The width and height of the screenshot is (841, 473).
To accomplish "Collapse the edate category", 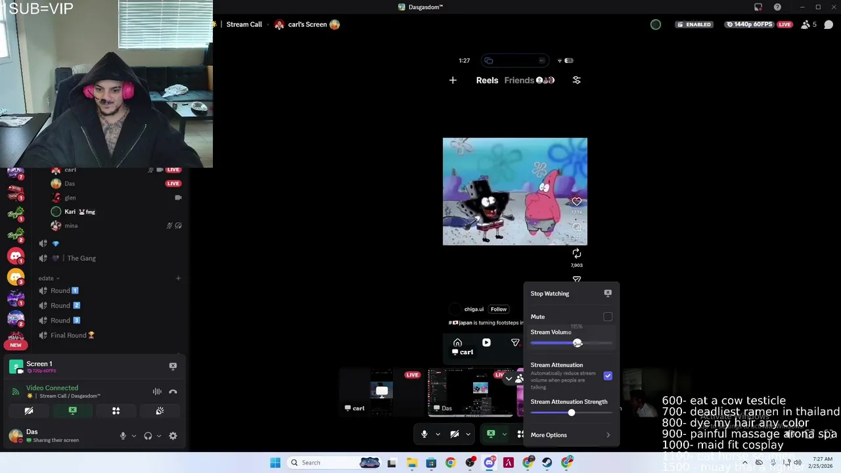I will click(49, 279).
